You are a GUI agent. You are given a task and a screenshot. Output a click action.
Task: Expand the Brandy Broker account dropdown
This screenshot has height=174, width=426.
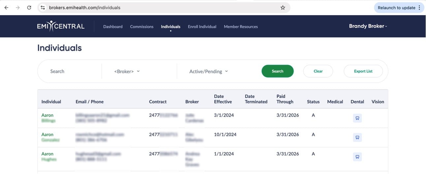[x=368, y=26]
